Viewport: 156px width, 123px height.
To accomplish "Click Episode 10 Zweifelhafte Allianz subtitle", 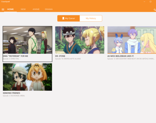I will 68,59.
